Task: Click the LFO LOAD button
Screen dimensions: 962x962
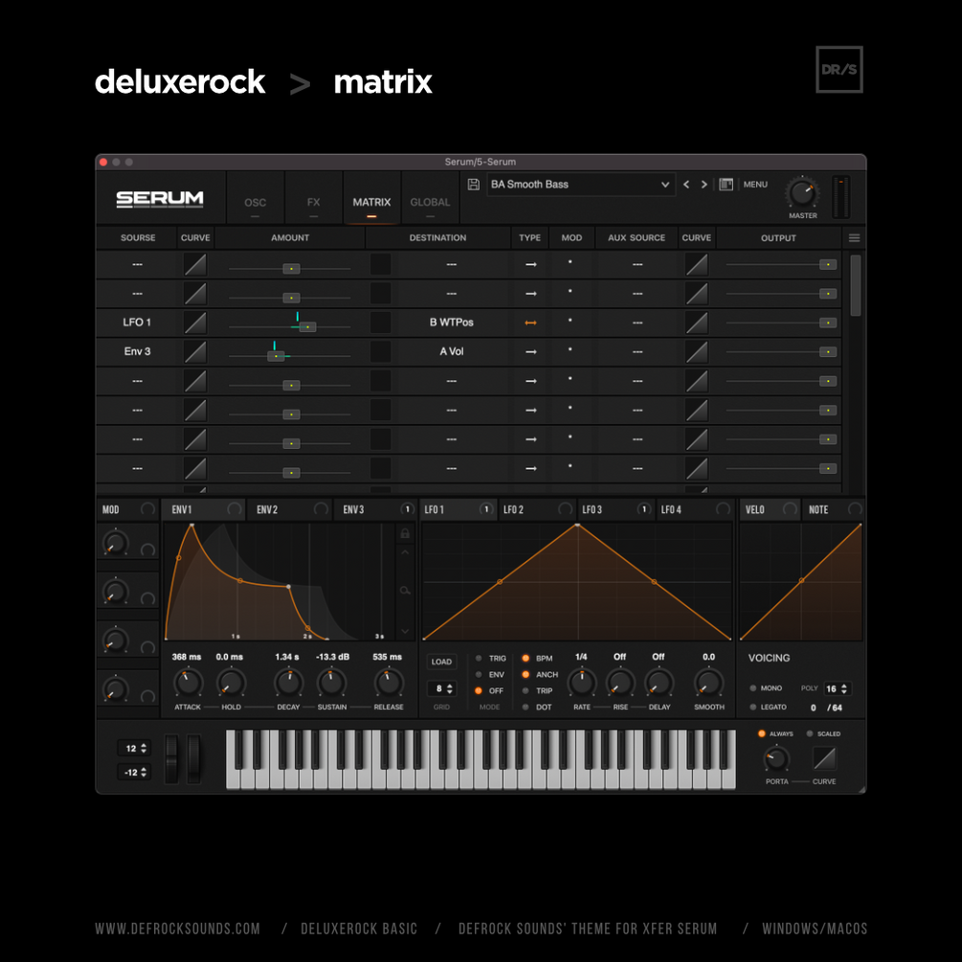Action: [441, 661]
